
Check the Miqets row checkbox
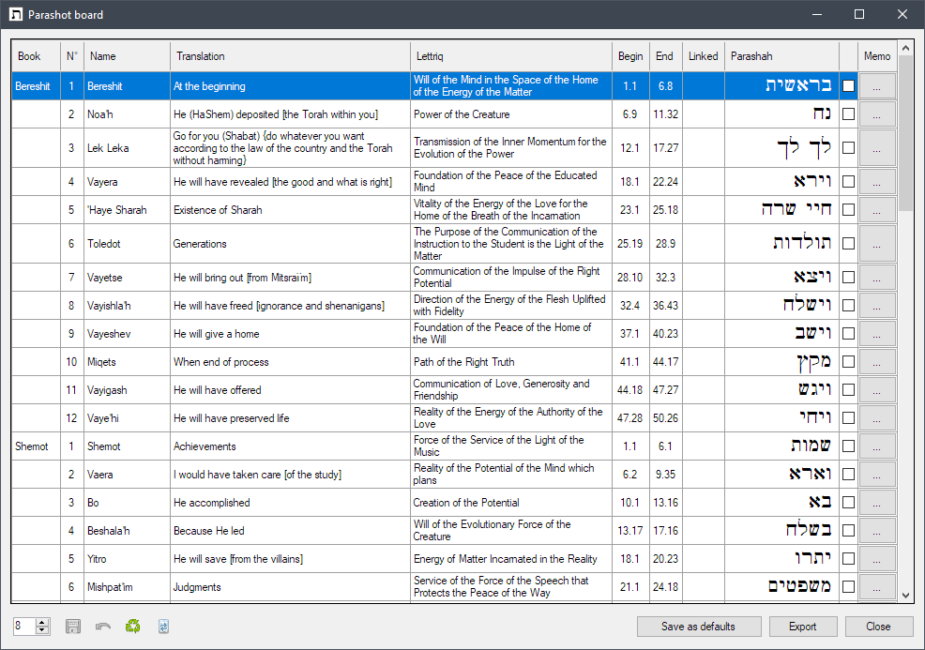pos(848,362)
